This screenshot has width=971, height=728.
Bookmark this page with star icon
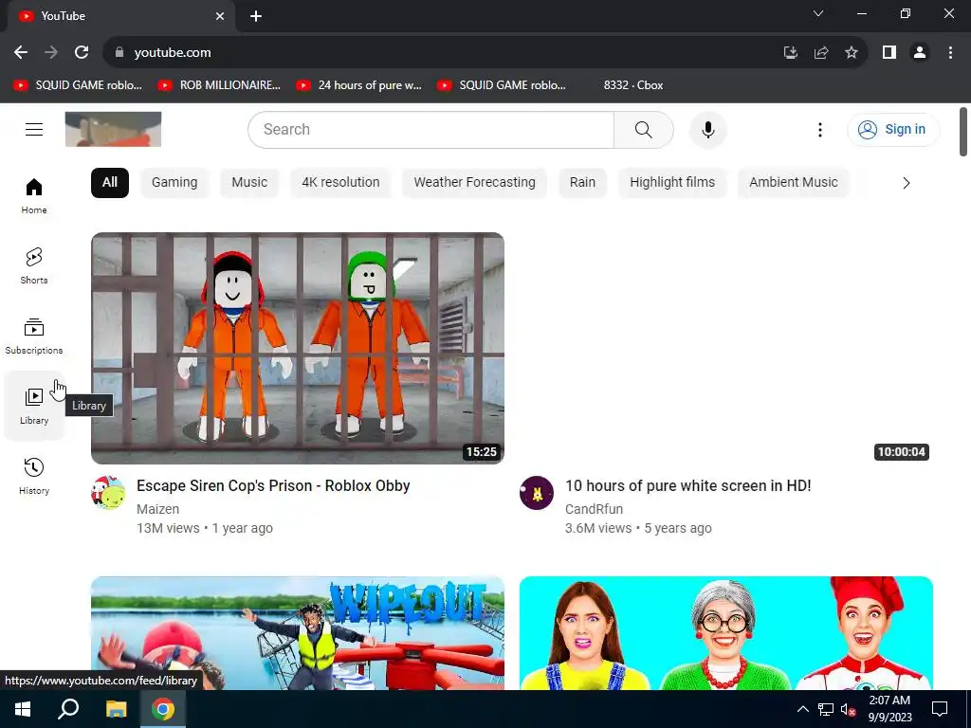coord(852,53)
